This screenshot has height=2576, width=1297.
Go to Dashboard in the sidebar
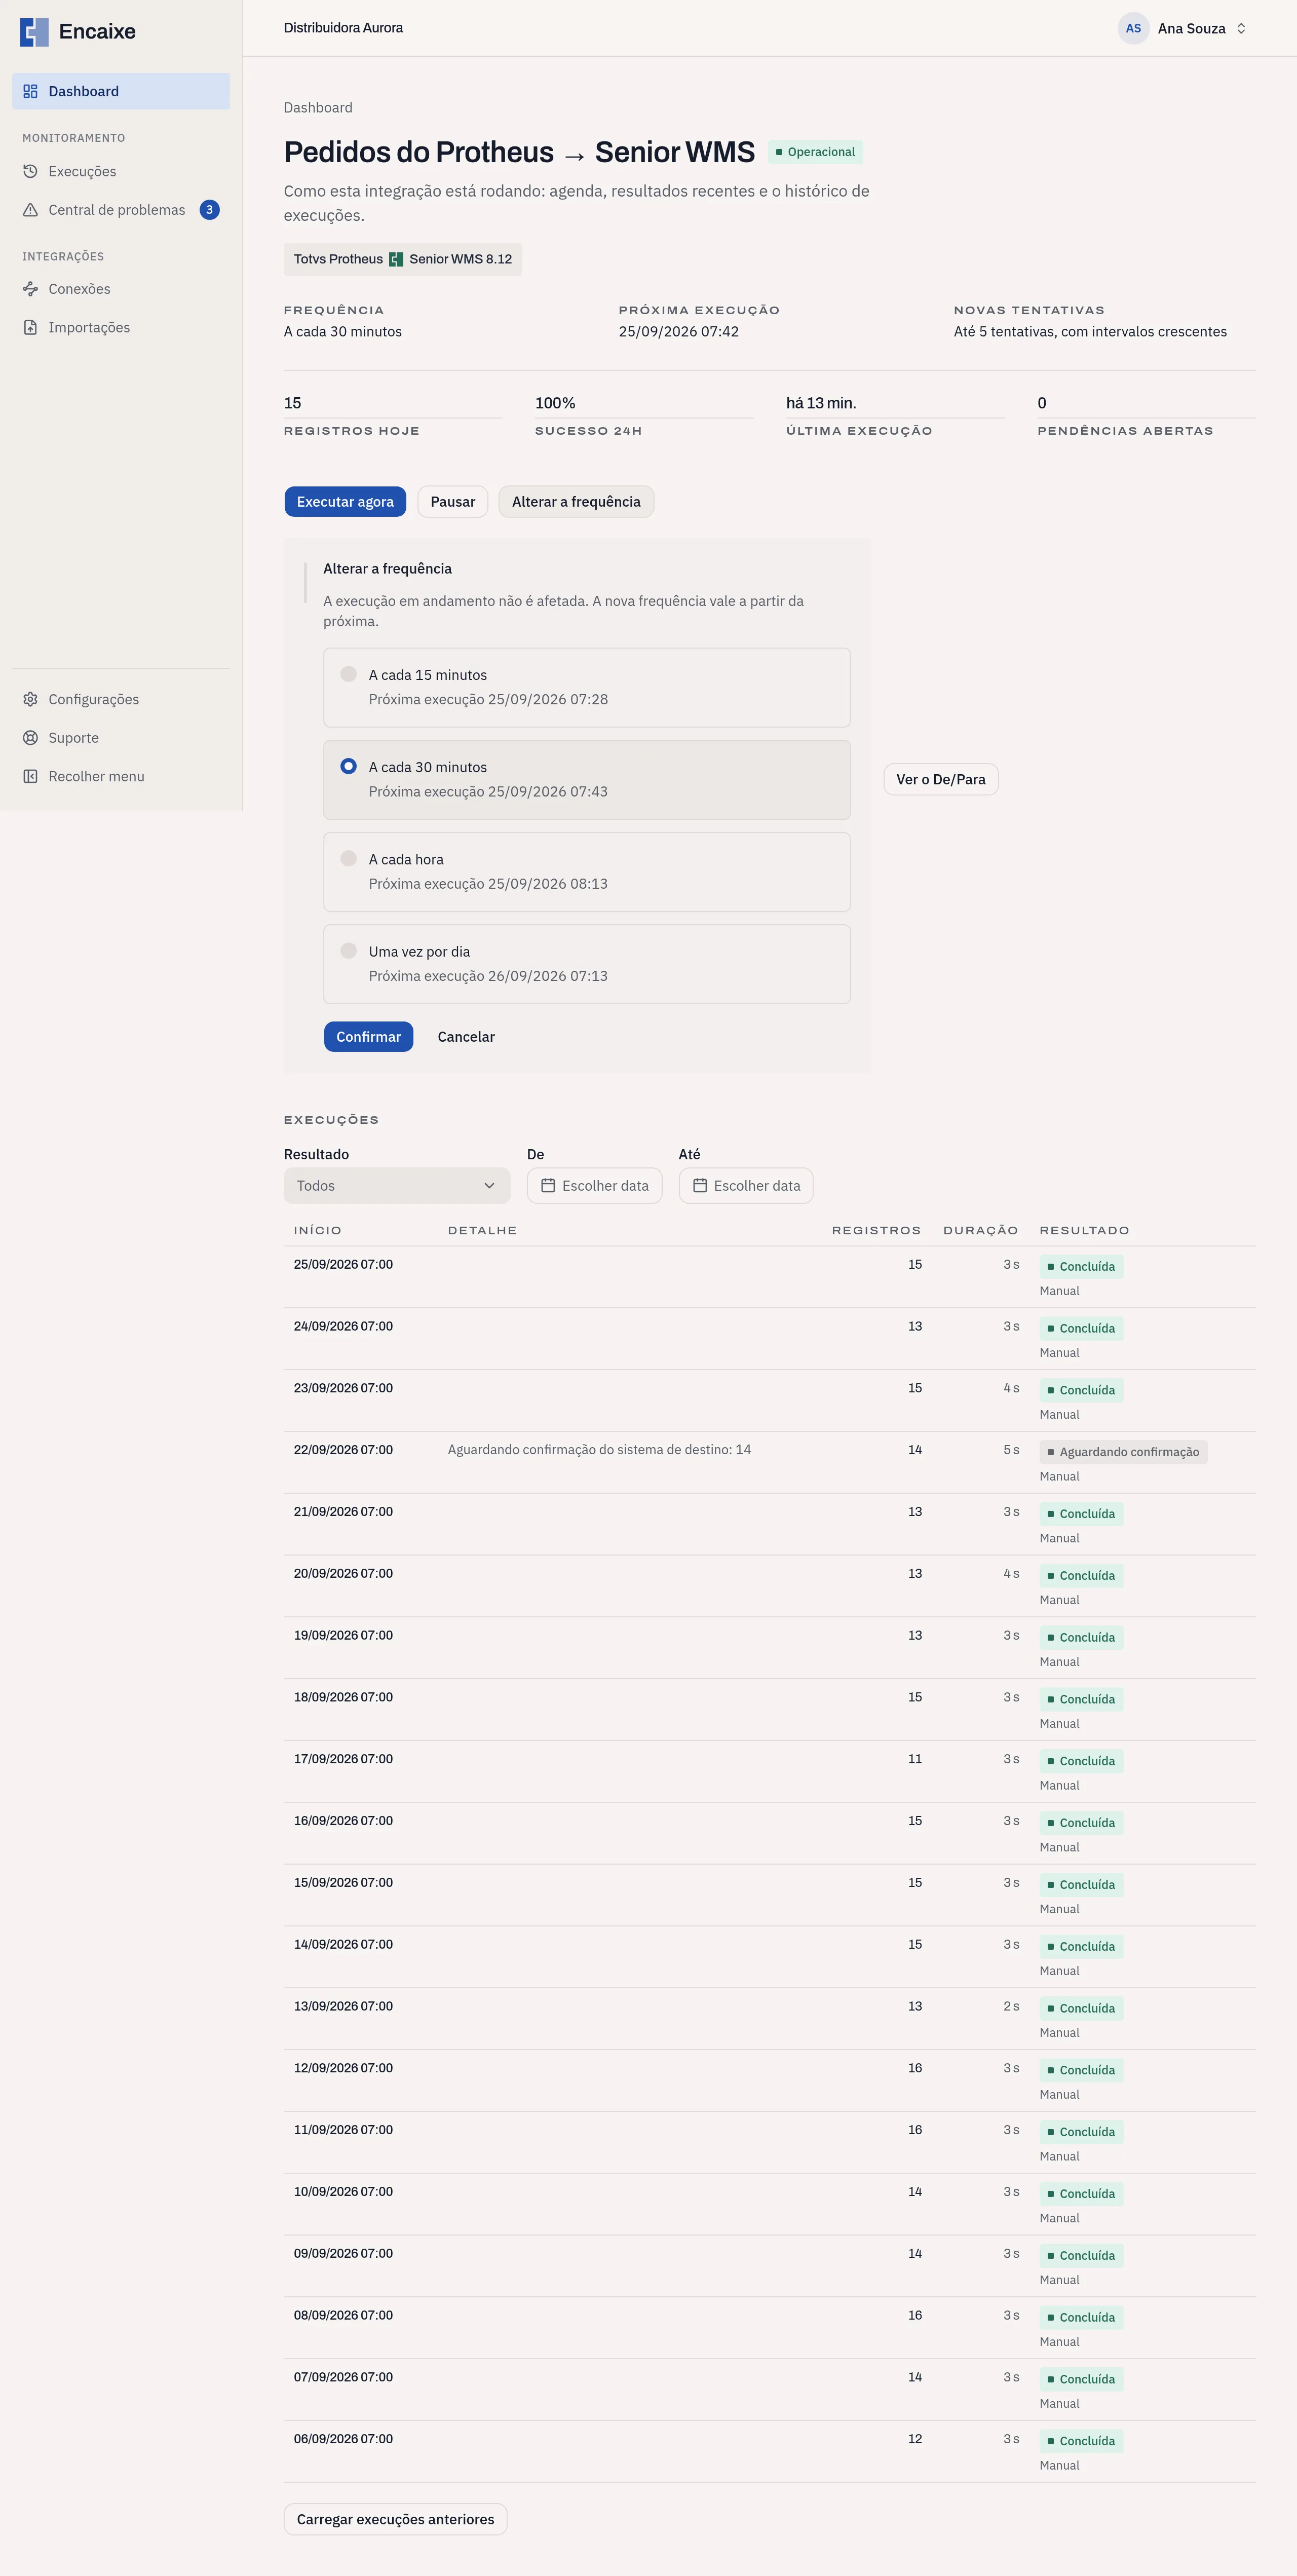[x=121, y=91]
